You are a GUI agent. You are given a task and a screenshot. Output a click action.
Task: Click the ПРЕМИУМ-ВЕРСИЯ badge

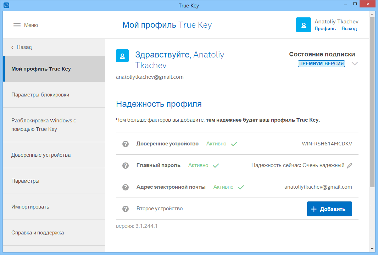321,64
